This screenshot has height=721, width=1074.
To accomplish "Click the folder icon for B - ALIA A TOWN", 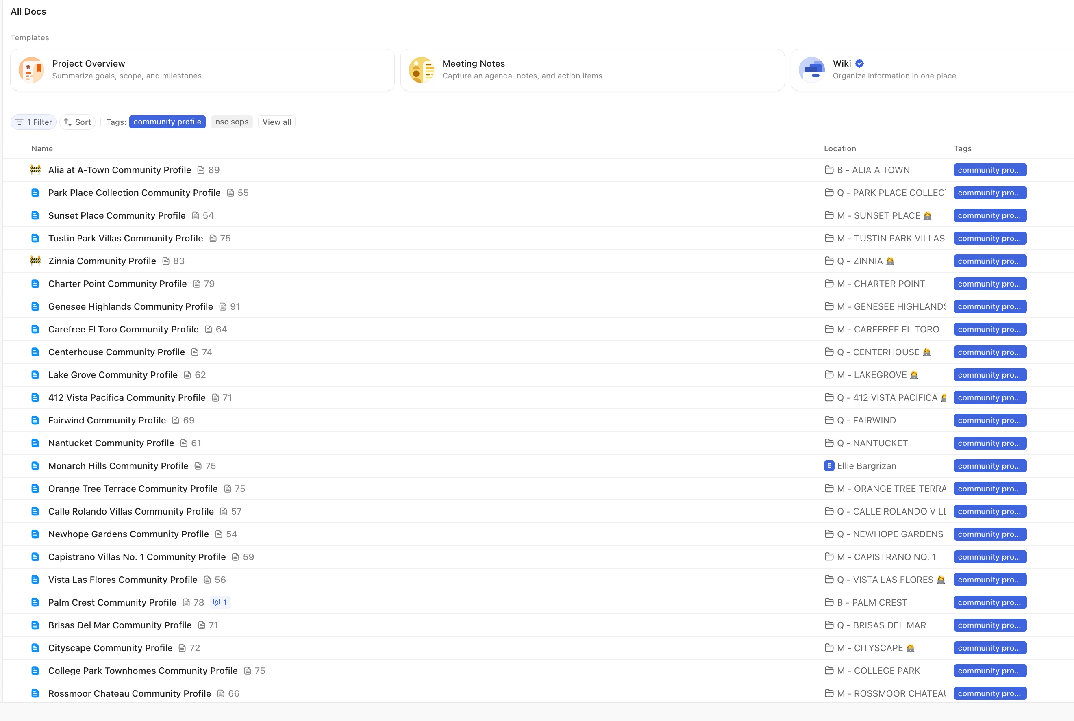I will (x=829, y=170).
